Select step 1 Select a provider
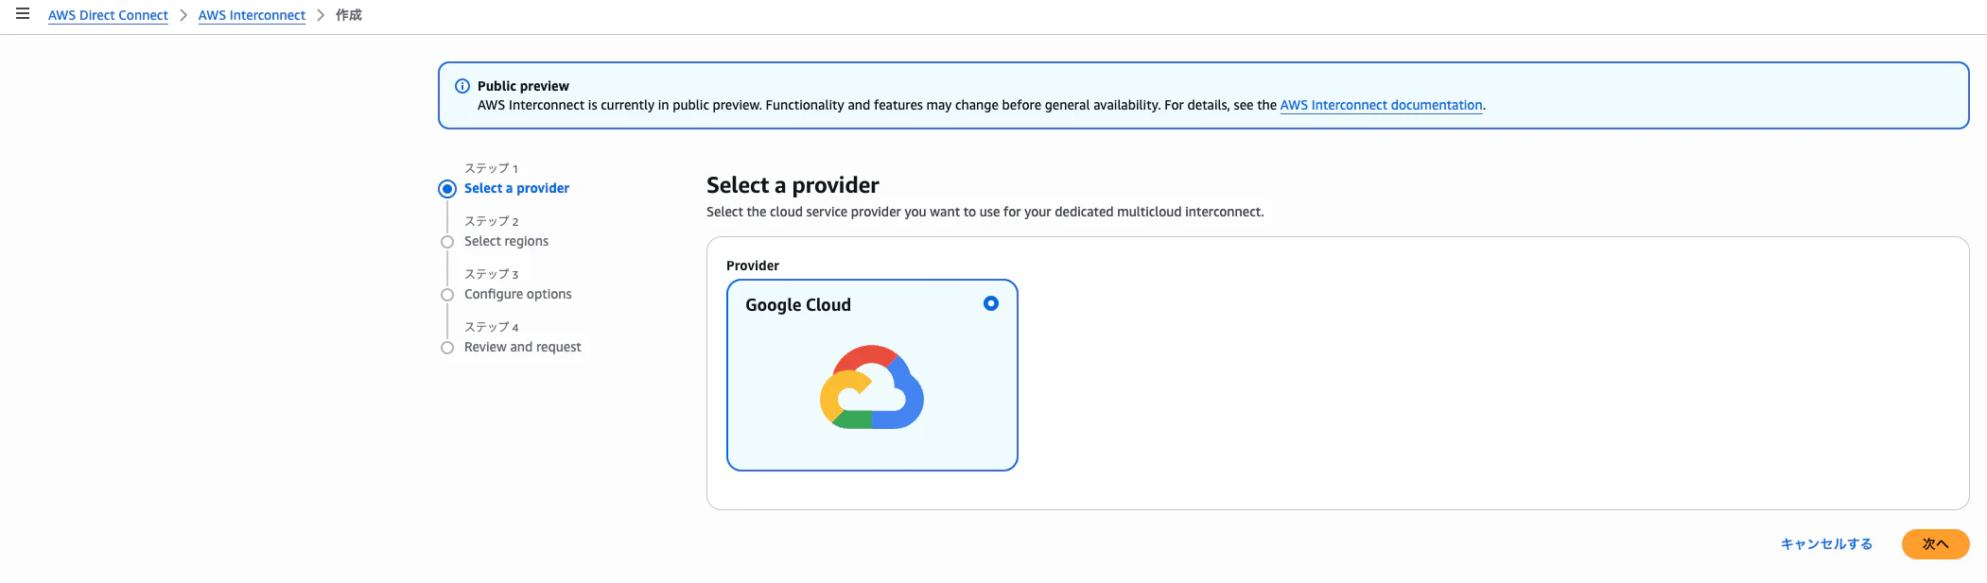Screen dimensions: 1987x583 [516, 188]
